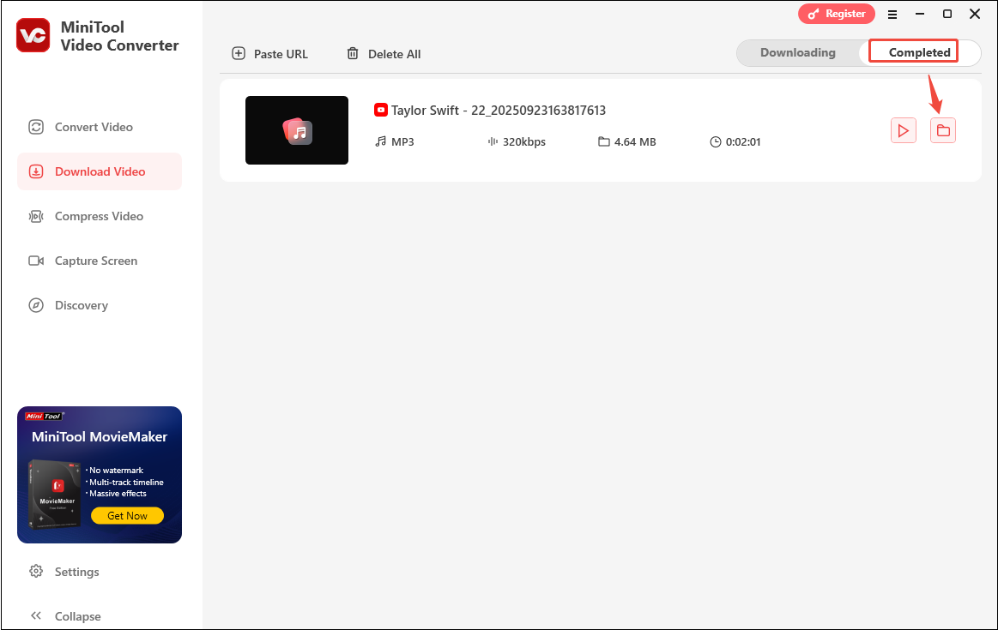Switch to the Downloading tab
This screenshot has height=630, width=998.
(x=797, y=53)
